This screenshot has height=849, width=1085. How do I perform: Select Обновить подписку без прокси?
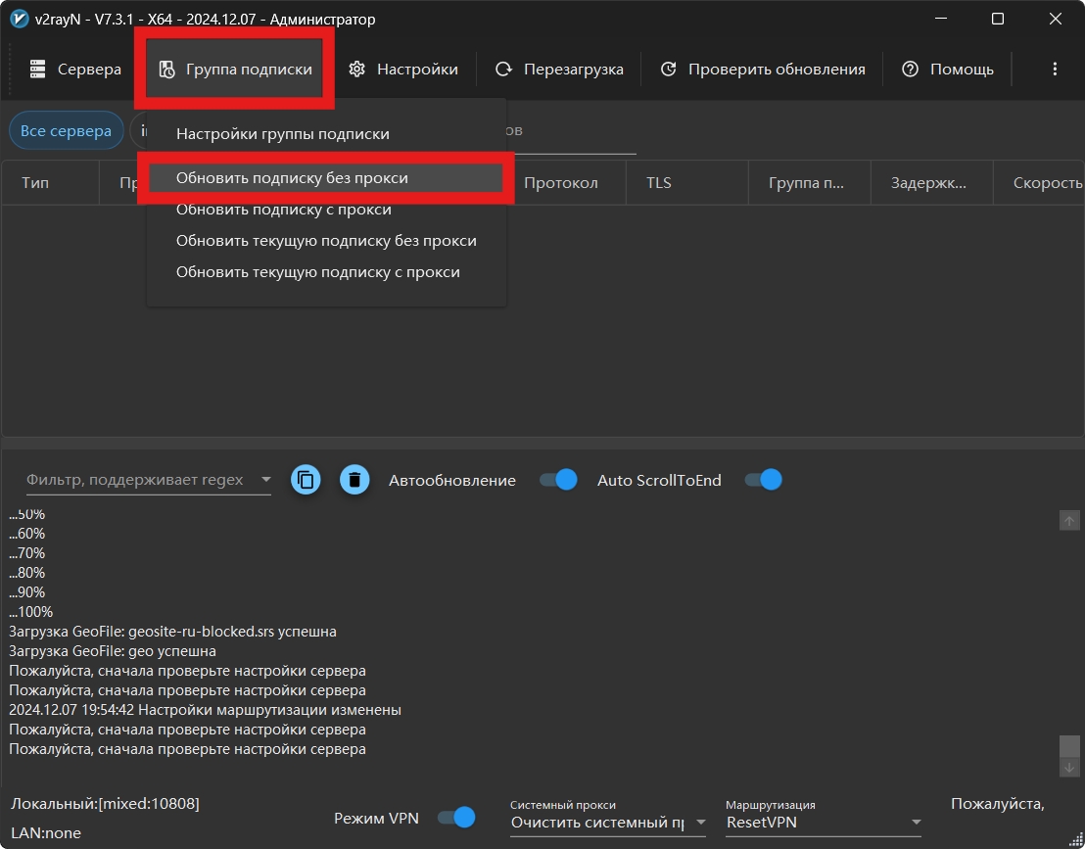click(292, 178)
